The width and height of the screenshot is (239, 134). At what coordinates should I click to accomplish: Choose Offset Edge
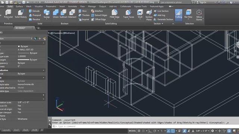click(99, 19)
